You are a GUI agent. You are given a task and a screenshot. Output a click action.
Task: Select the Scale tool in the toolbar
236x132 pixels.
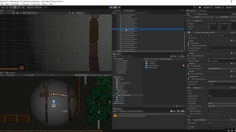coord(11,7)
